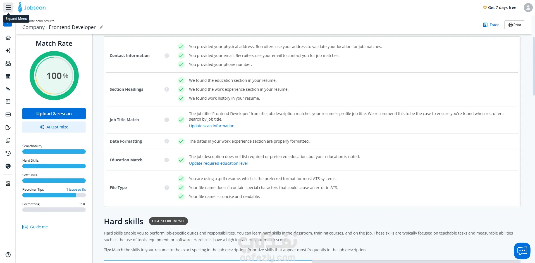The image size is (535, 263).
Task: Open the help question-mark icon at sidebar bottom
Action: [8, 255]
